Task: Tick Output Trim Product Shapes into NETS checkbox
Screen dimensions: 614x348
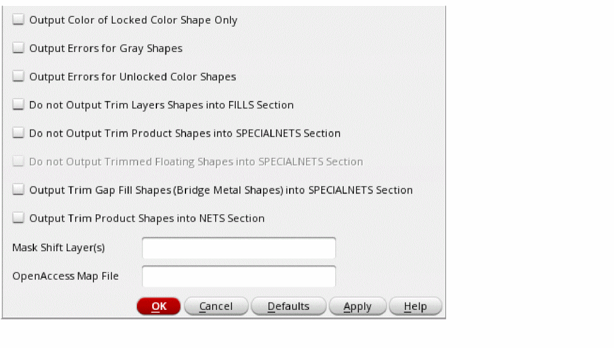Action: click(19, 218)
